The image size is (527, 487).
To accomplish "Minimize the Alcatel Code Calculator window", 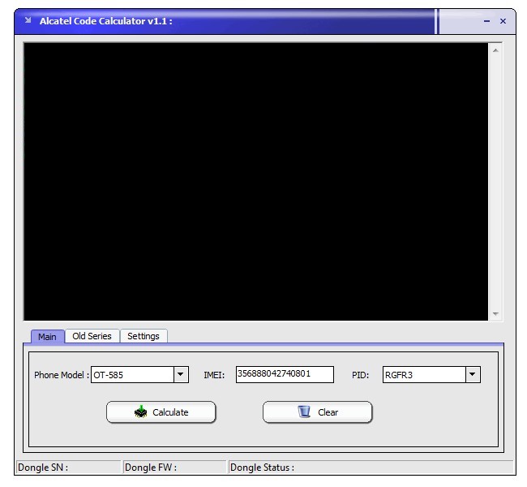I will pyautogui.click(x=486, y=21).
